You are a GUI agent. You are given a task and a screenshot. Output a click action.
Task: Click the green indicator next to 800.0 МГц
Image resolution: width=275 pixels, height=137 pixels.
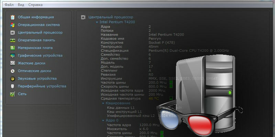[171, 86]
